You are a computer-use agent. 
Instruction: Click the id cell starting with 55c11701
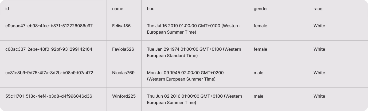[49, 96]
